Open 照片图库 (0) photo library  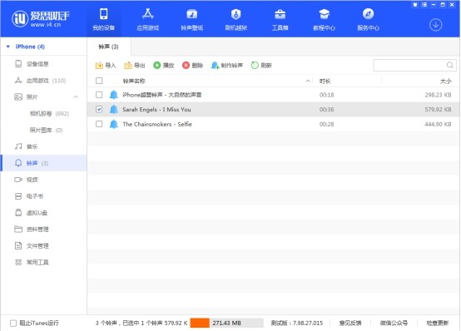[x=46, y=130]
